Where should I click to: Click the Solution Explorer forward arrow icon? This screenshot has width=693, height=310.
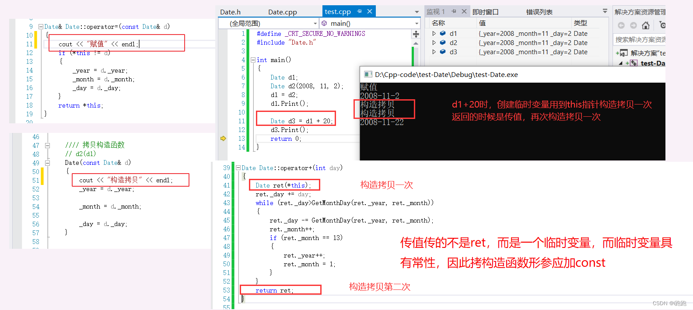click(x=633, y=25)
